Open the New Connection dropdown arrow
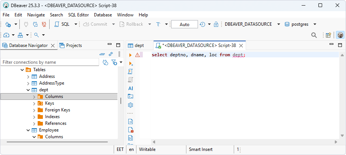346x155 pixels. coord(16,24)
